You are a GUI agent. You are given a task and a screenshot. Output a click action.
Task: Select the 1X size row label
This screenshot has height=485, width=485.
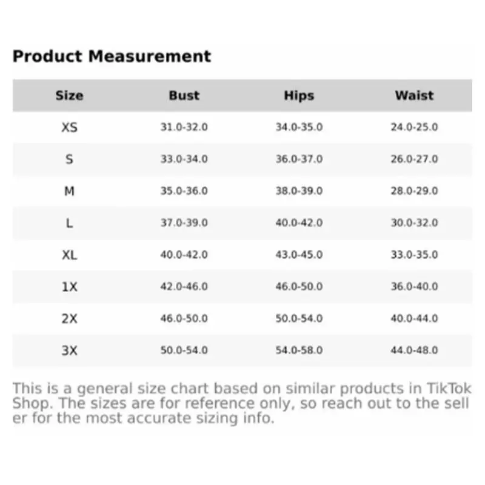(69, 287)
